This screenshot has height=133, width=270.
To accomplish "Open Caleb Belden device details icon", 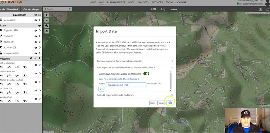I will click(40, 15).
